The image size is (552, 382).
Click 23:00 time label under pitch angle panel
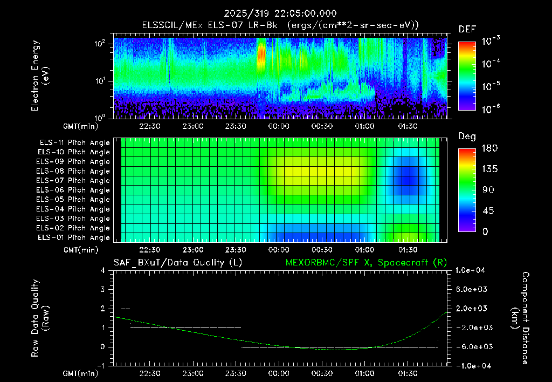pyautogui.click(x=193, y=250)
